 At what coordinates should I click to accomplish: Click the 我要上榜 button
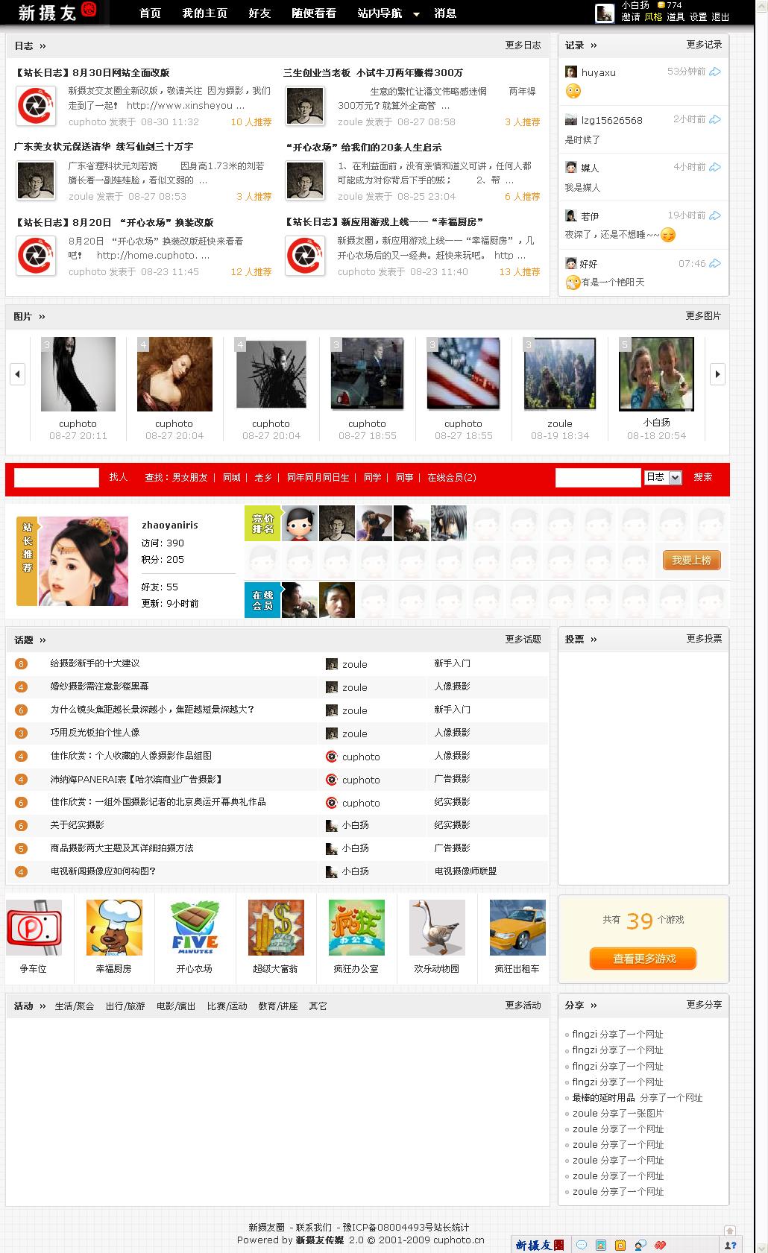tap(691, 560)
